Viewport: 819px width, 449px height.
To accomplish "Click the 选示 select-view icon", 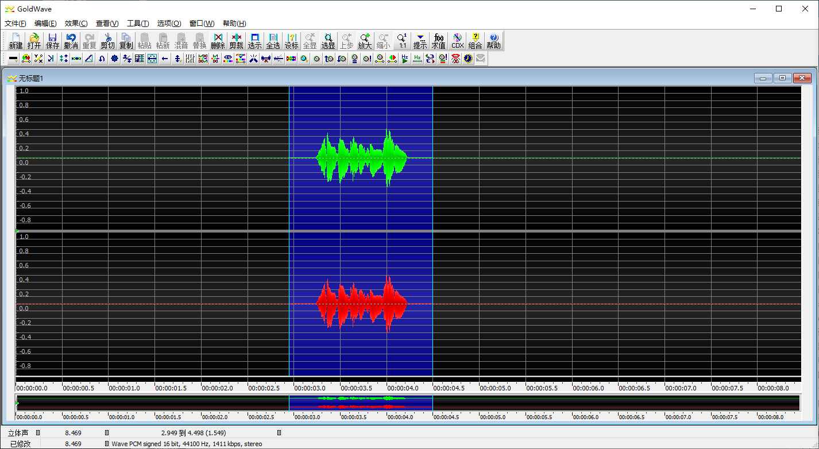I will coord(254,40).
